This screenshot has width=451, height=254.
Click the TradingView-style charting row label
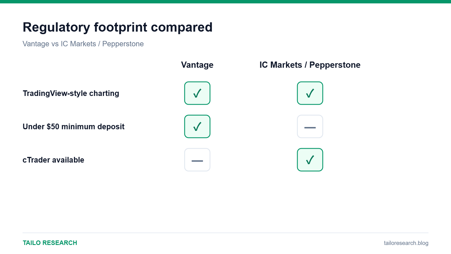pos(71,93)
